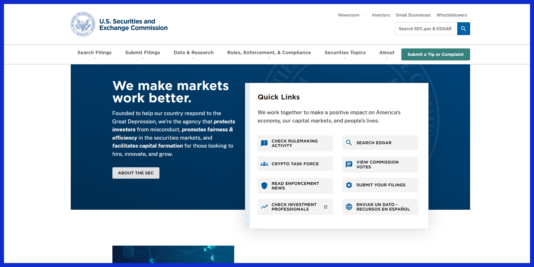
Task: Click the crypto network image thumbnail
Action: pyautogui.click(x=173, y=254)
